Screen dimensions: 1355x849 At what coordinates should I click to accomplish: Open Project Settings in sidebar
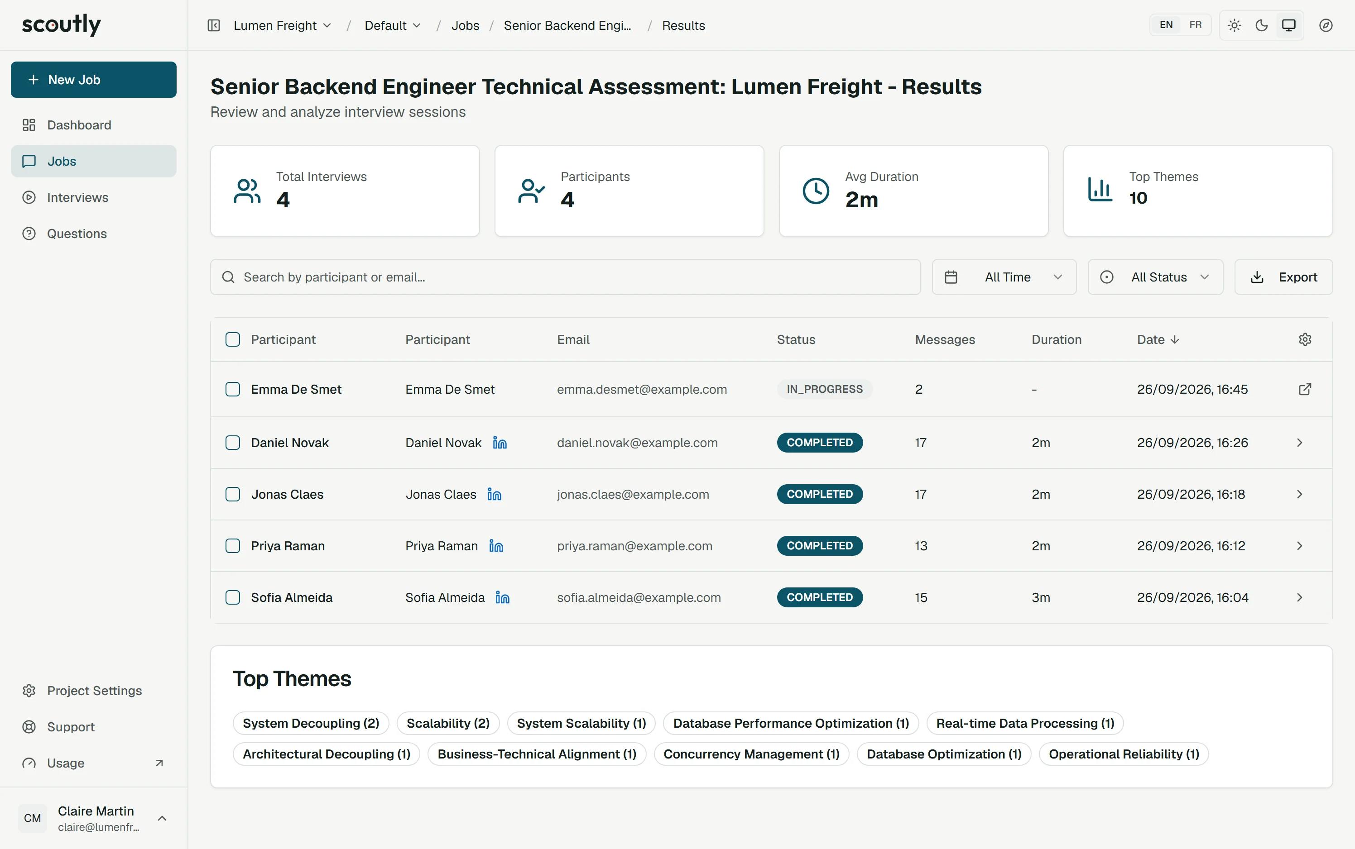(94, 691)
